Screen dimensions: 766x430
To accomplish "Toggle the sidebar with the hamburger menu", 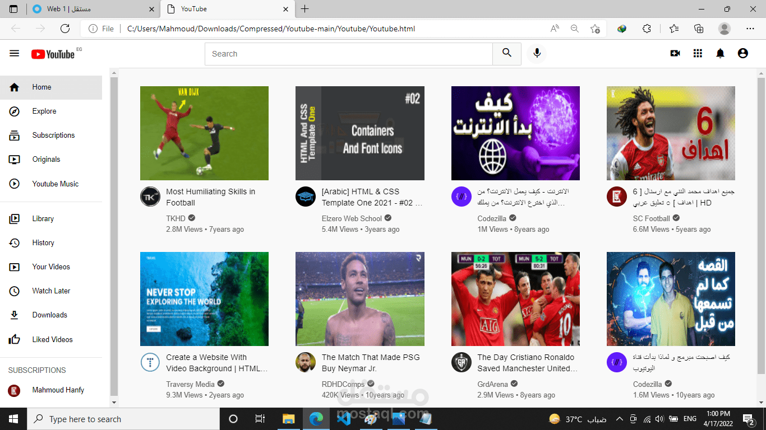I will pyautogui.click(x=14, y=53).
